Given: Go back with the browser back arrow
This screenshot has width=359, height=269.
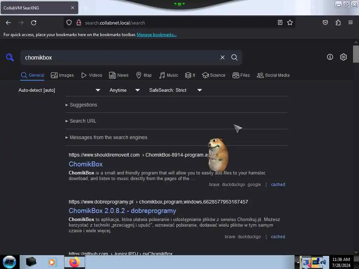Looking at the screenshot, I should click(8, 23).
